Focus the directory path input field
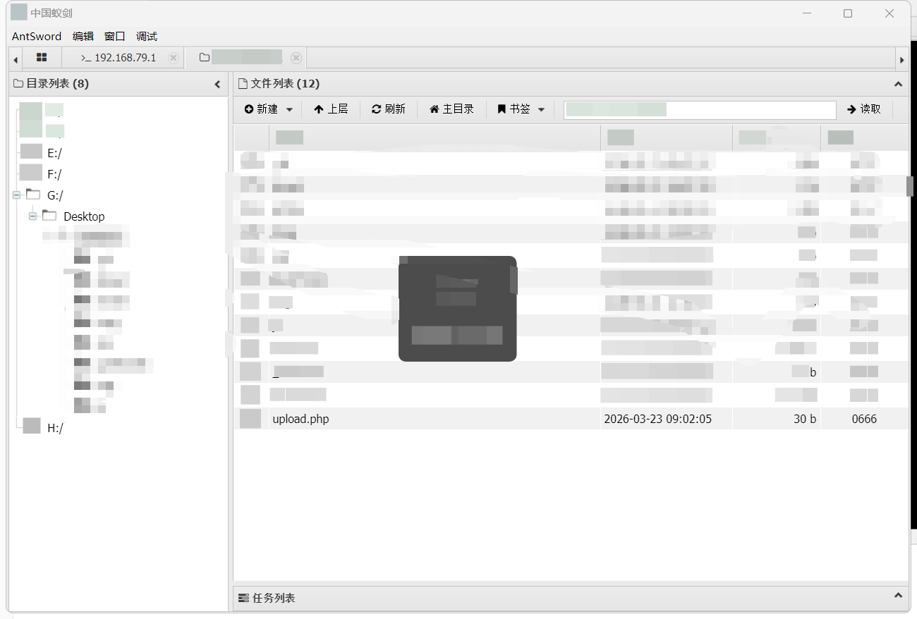 coord(700,110)
